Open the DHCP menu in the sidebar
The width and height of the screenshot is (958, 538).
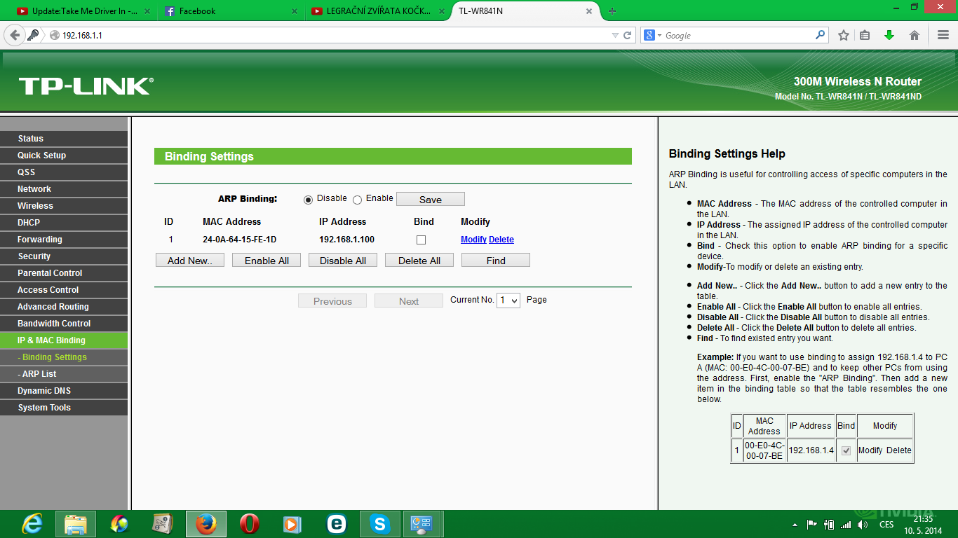point(64,223)
